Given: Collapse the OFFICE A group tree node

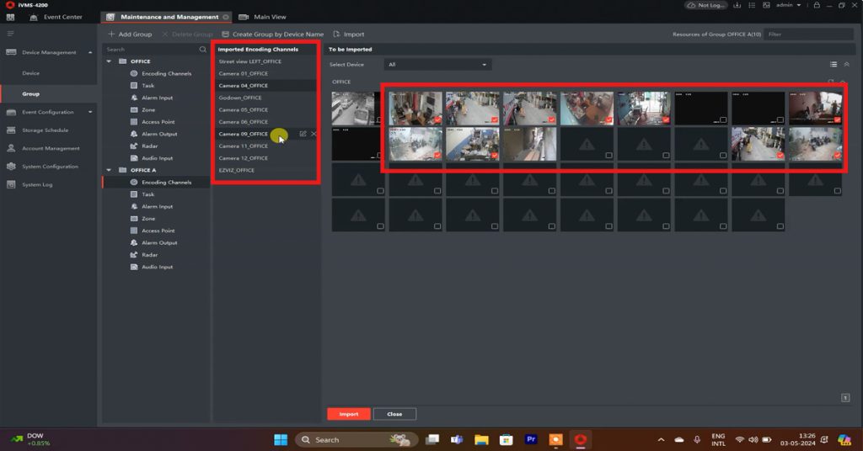Looking at the screenshot, I should point(109,170).
